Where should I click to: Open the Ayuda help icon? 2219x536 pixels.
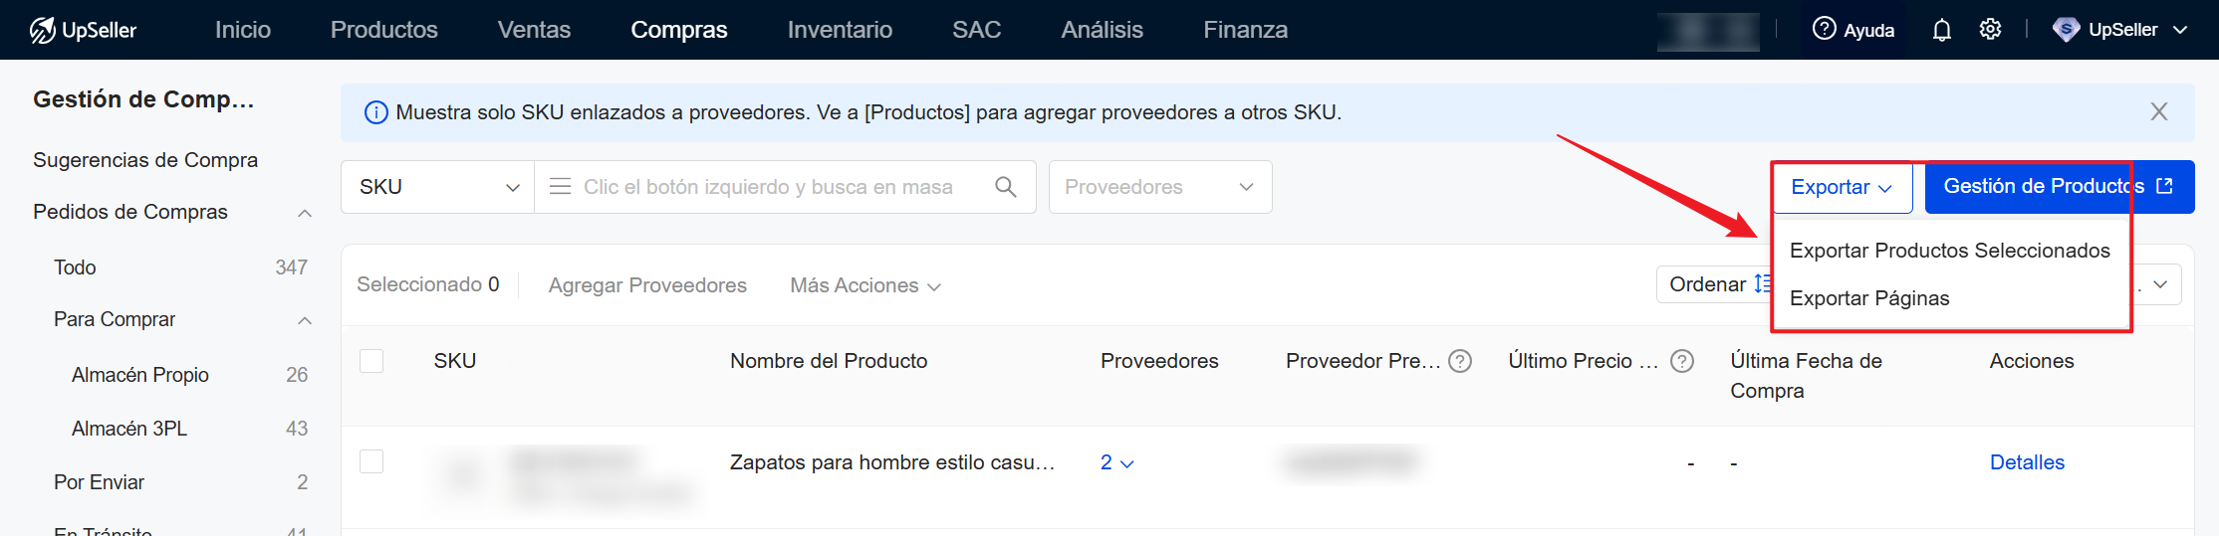coord(1824,29)
